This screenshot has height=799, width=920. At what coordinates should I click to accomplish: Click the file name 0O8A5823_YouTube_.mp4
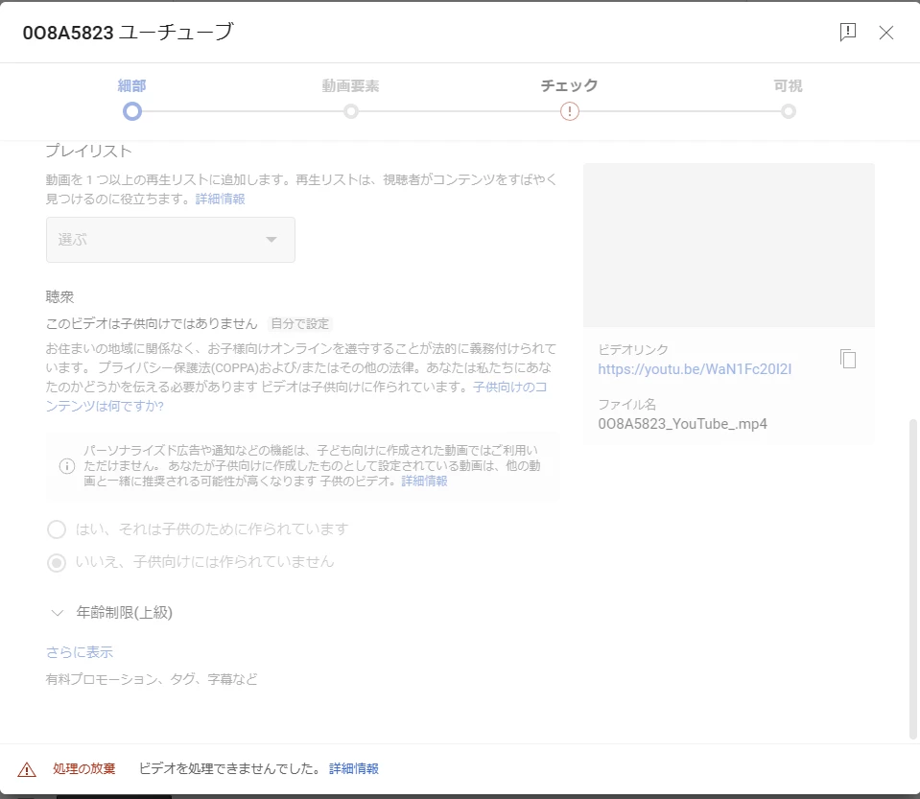tap(682, 424)
